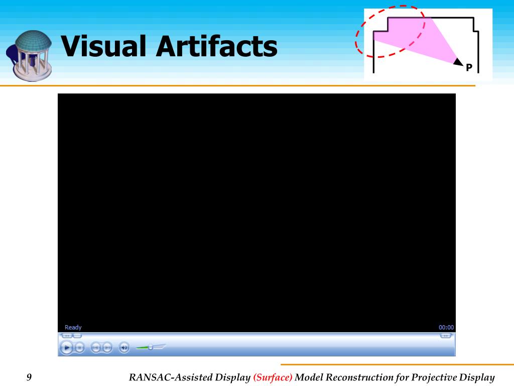The height and width of the screenshot is (386, 514).
Task: Click the 'RANSAC-Assisted Display' footer text
Action: coord(190,377)
